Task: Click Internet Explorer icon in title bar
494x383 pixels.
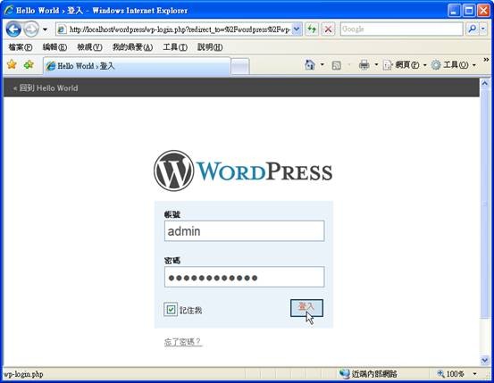Action: point(9,11)
